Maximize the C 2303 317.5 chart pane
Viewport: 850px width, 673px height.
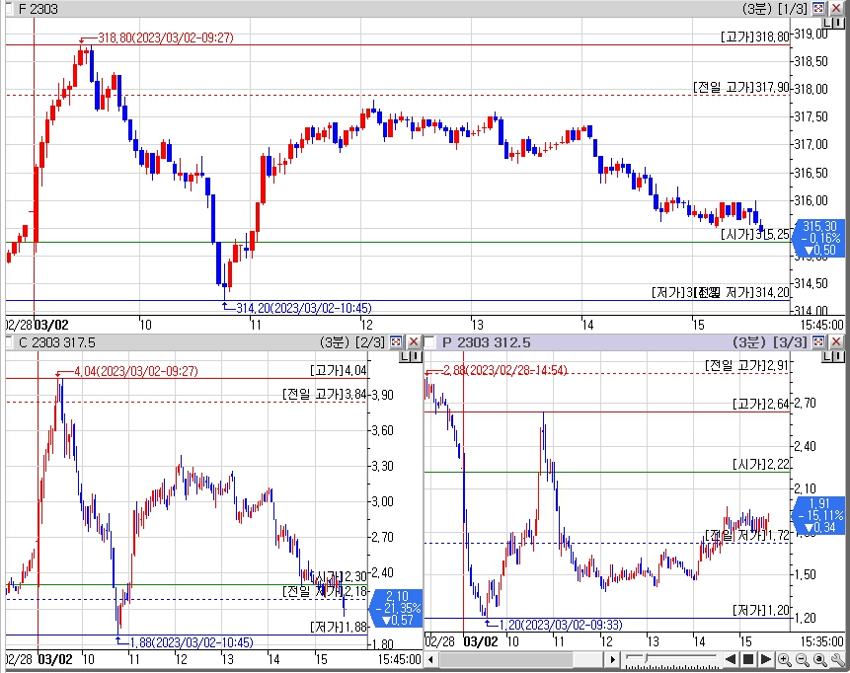396,341
